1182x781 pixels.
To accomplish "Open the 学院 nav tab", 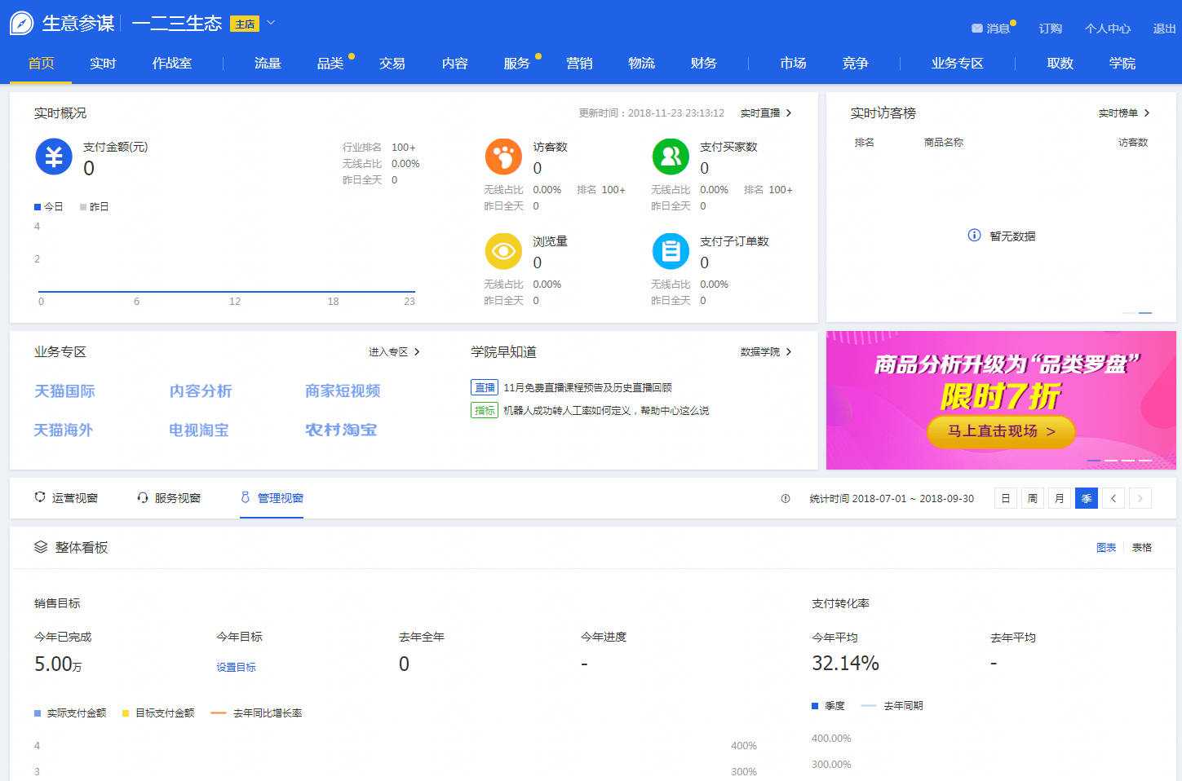I will [x=1122, y=64].
